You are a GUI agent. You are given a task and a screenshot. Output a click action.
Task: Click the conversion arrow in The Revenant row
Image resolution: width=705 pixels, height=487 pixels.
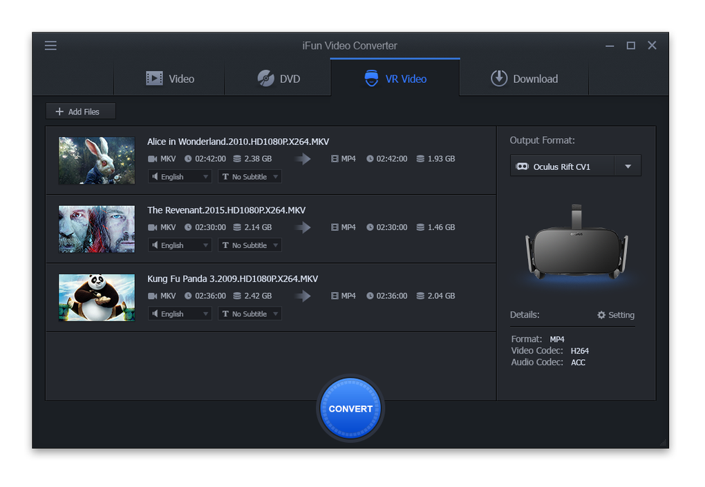[x=303, y=227]
